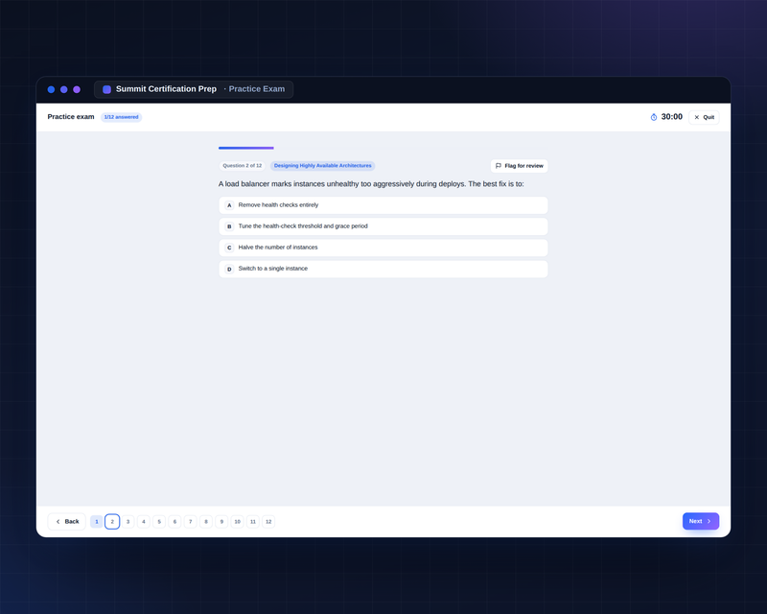
Task: Jump to question 3 in the navigator
Action: (x=128, y=522)
